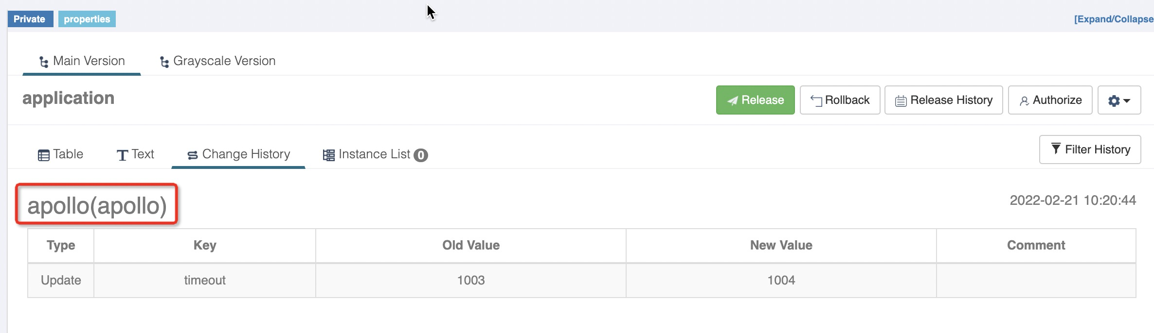This screenshot has width=1154, height=333.
Task: Open the gear dropdown arrow
Action: pyautogui.click(x=1125, y=100)
